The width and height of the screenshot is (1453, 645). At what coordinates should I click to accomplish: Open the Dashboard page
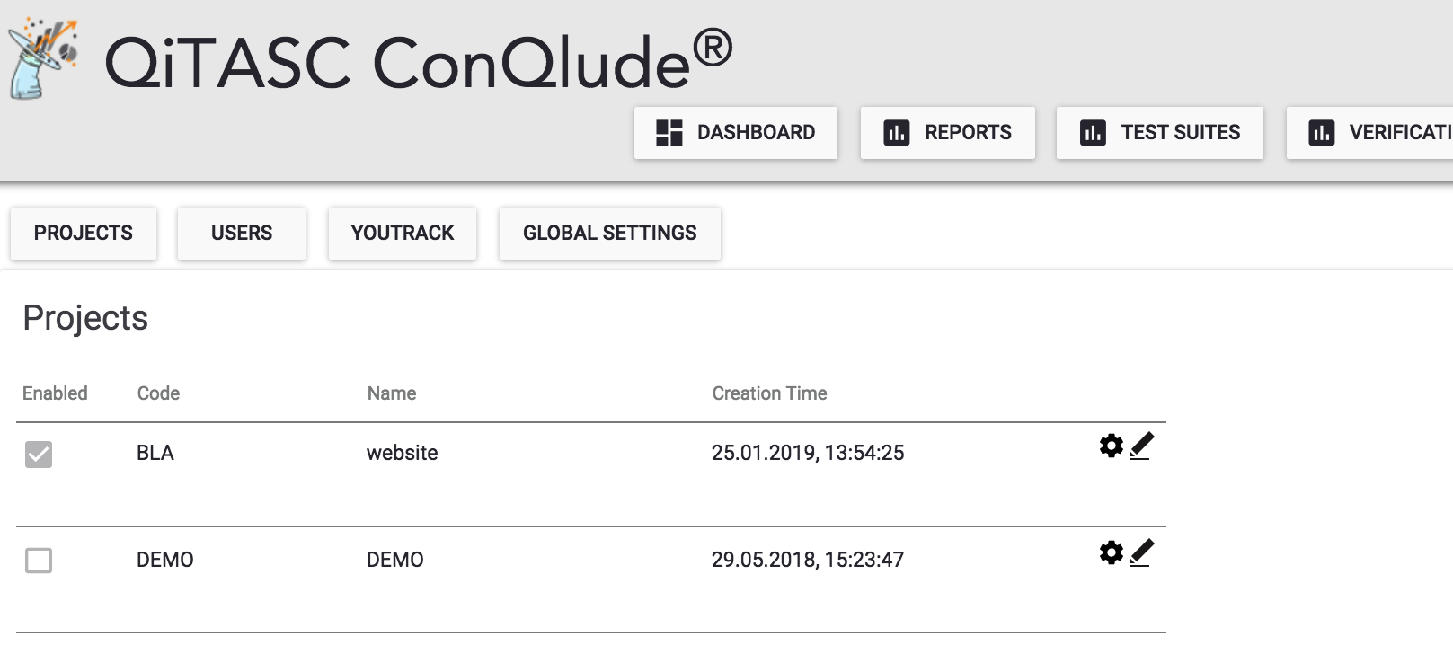tap(736, 133)
